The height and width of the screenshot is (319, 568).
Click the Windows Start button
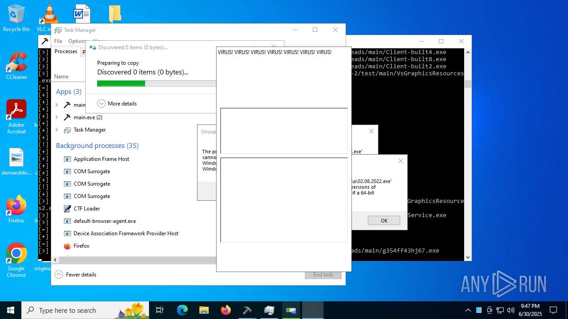tap(11, 310)
